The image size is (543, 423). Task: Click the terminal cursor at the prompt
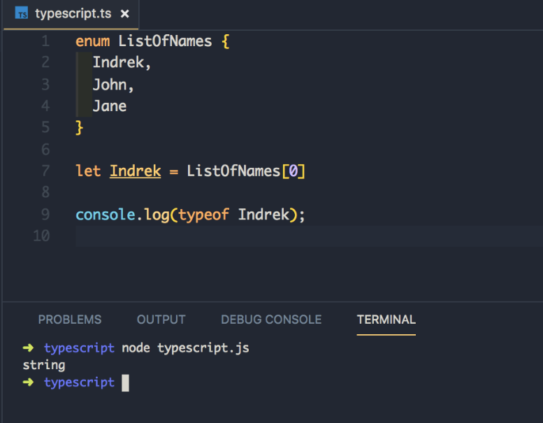point(125,383)
